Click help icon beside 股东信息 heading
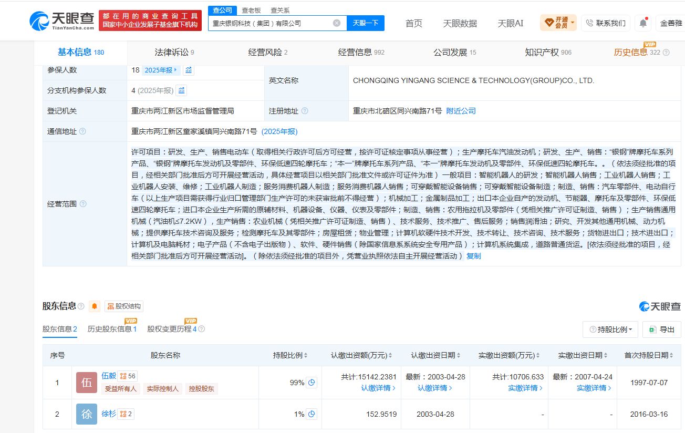685x433 pixels. (81, 306)
